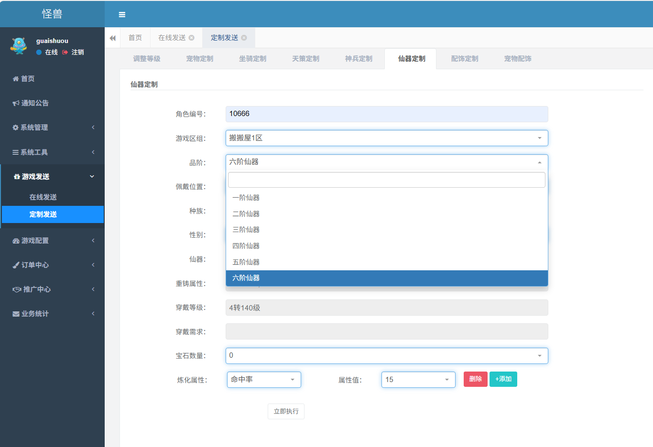Open the 炼化属性 命中率 dropdown
Viewport: 653px width, 447px height.
(263, 380)
